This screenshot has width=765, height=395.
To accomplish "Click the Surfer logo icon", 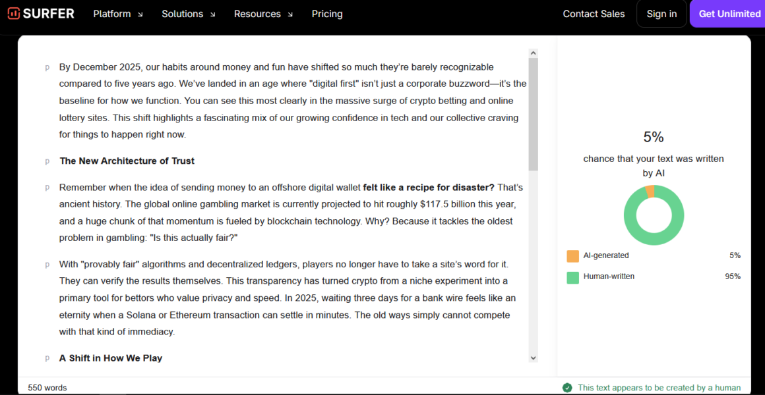I will (x=13, y=14).
